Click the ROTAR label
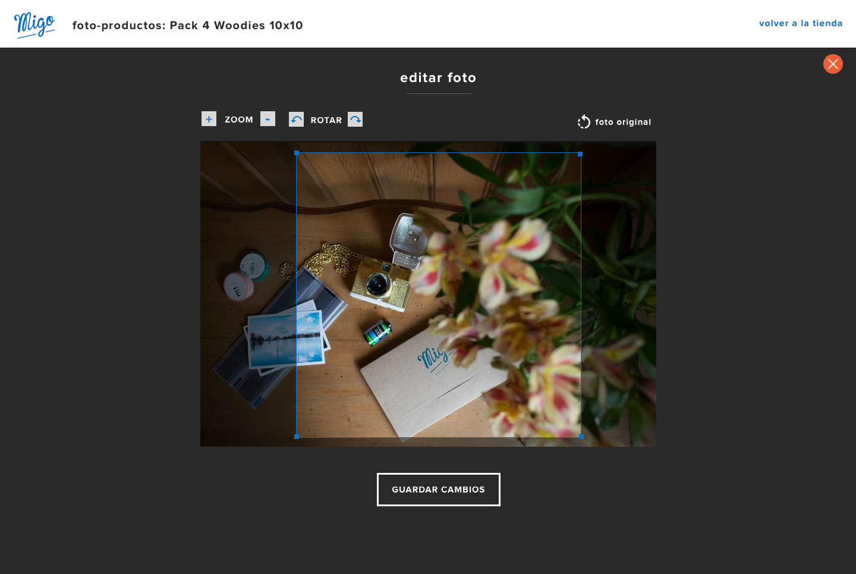The image size is (856, 574). pyautogui.click(x=326, y=120)
